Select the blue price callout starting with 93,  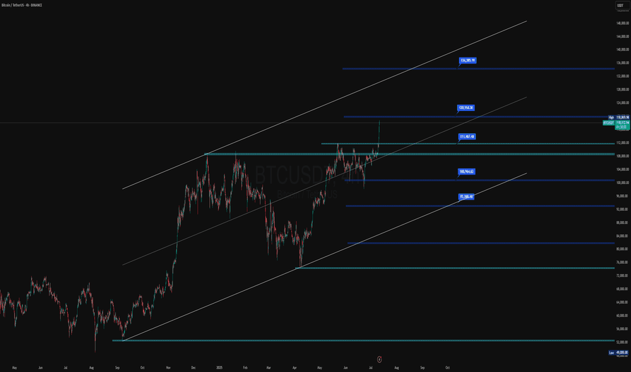(x=466, y=197)
